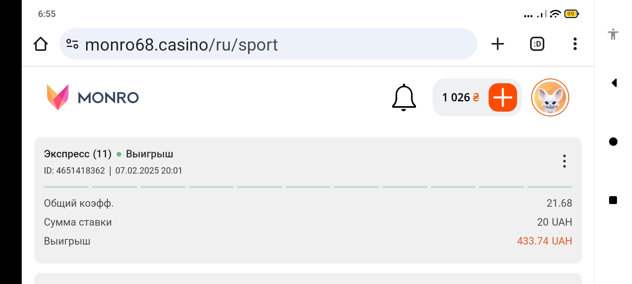Screen dimensions: 632x284
Task: Tap the browser home icon
Action: click(x=41, y=44)
